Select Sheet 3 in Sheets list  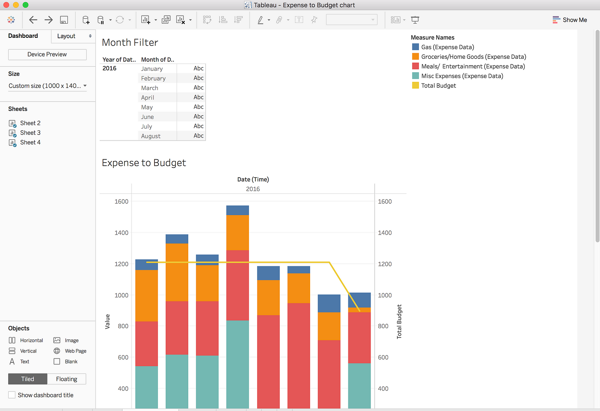30,133
